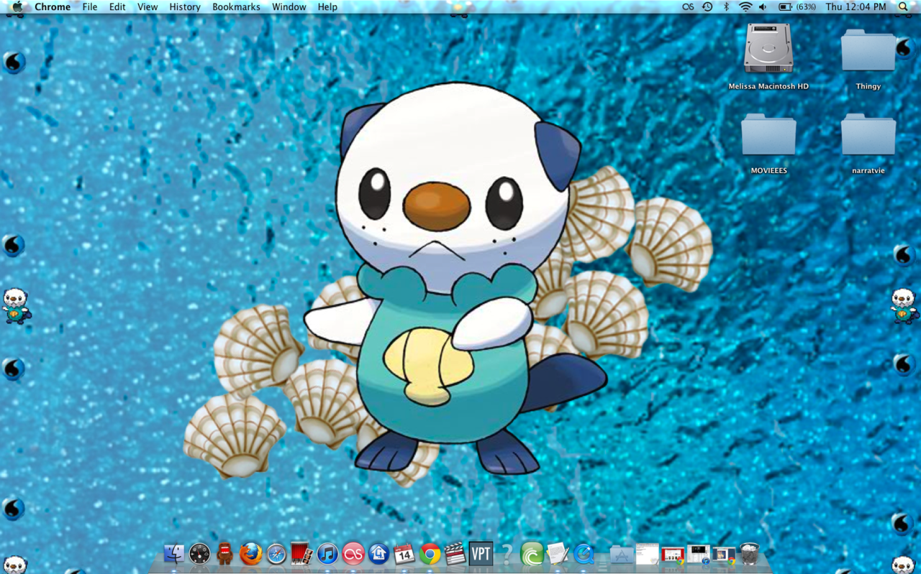
Task: Open the Applications folder stack in Dock
Action: tap(621, 554)
